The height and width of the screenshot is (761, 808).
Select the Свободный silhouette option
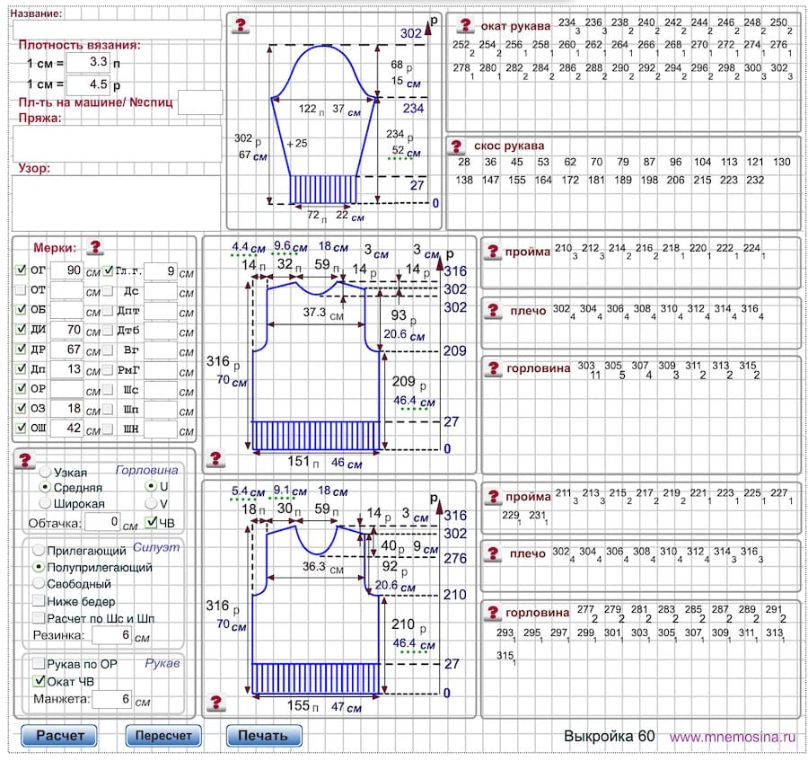point(39,584)
